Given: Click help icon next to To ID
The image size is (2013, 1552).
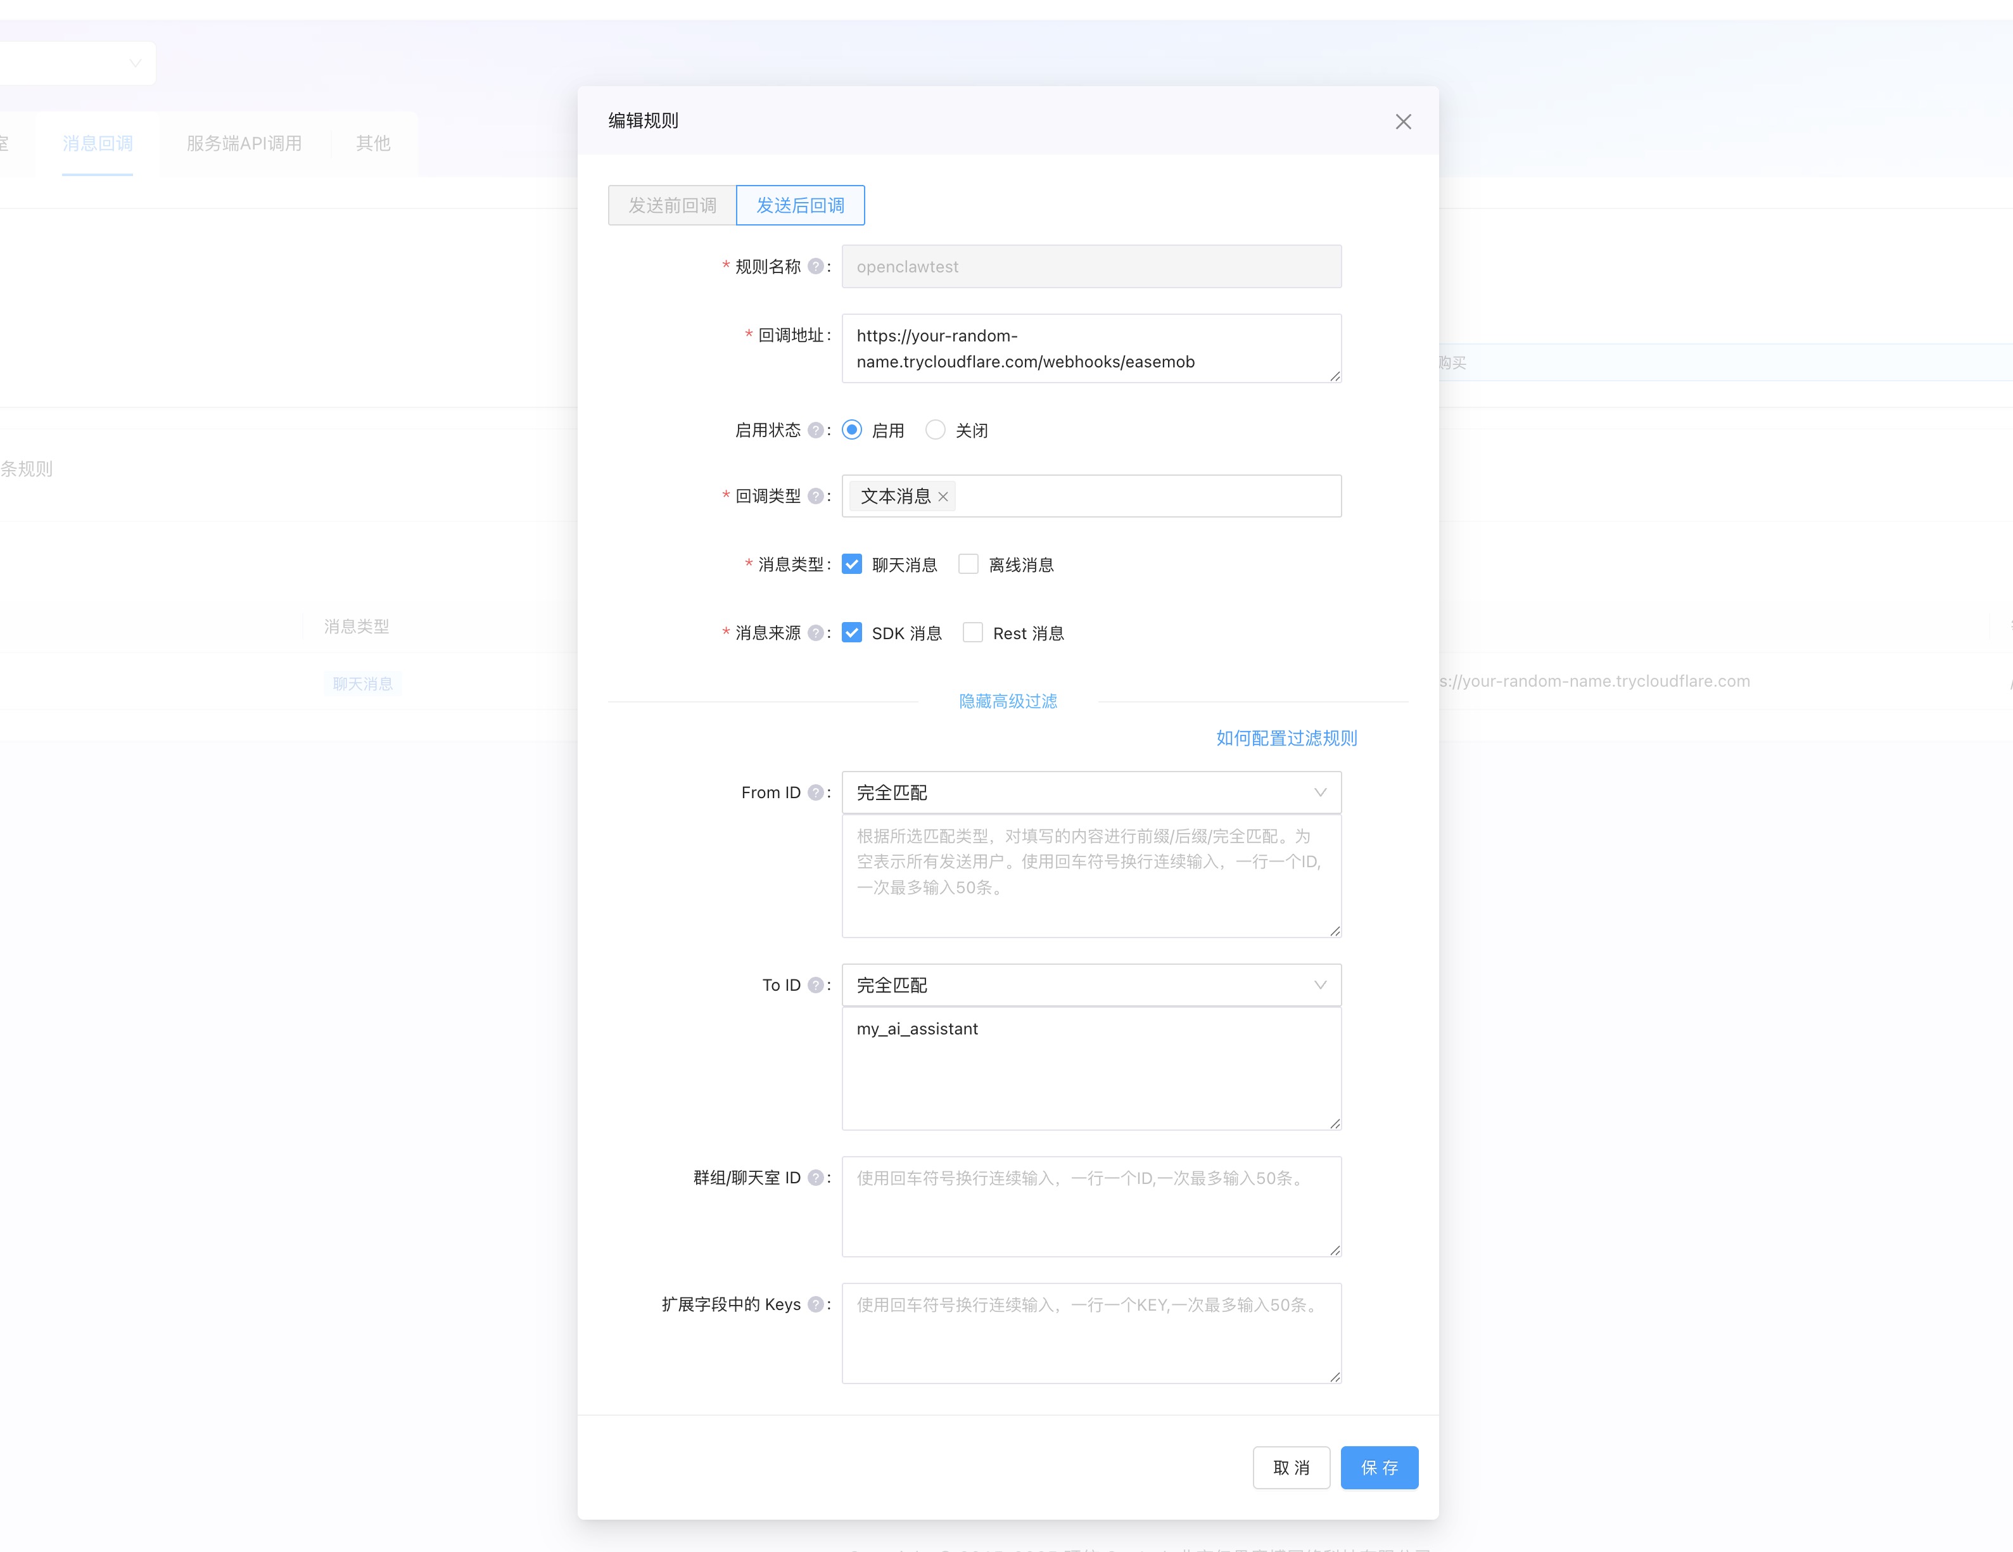Looking at the screenshot, I should click(815, 985).
